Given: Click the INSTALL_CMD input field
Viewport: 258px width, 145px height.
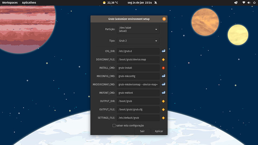Looking at the screenshot, I should pyautogui.click(x=138, y=68).
